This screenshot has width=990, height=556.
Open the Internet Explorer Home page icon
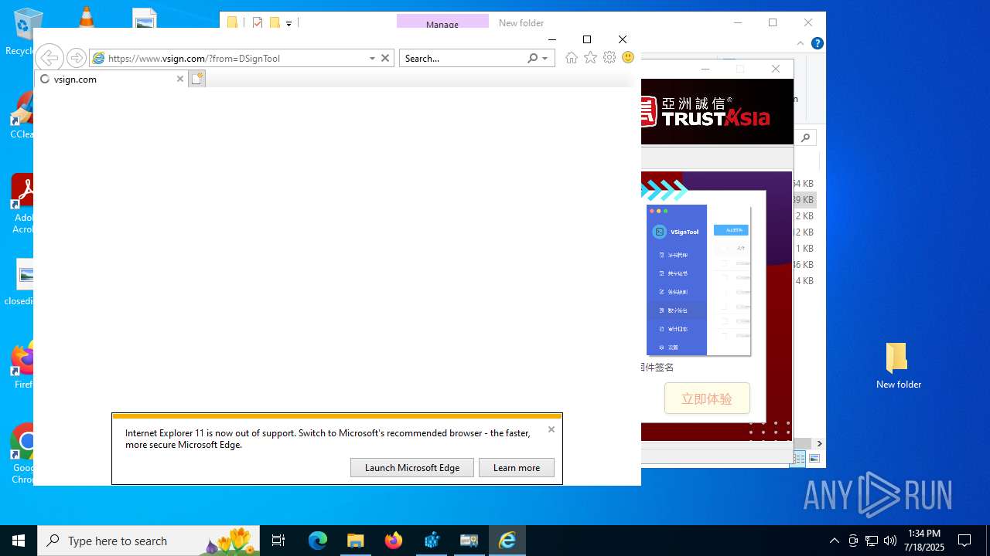point(572,58)
